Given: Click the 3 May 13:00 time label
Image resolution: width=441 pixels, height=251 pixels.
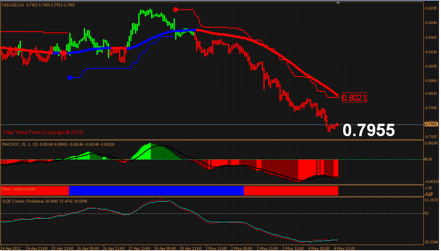Looking at the screenshot, I should tap(293, 249).
